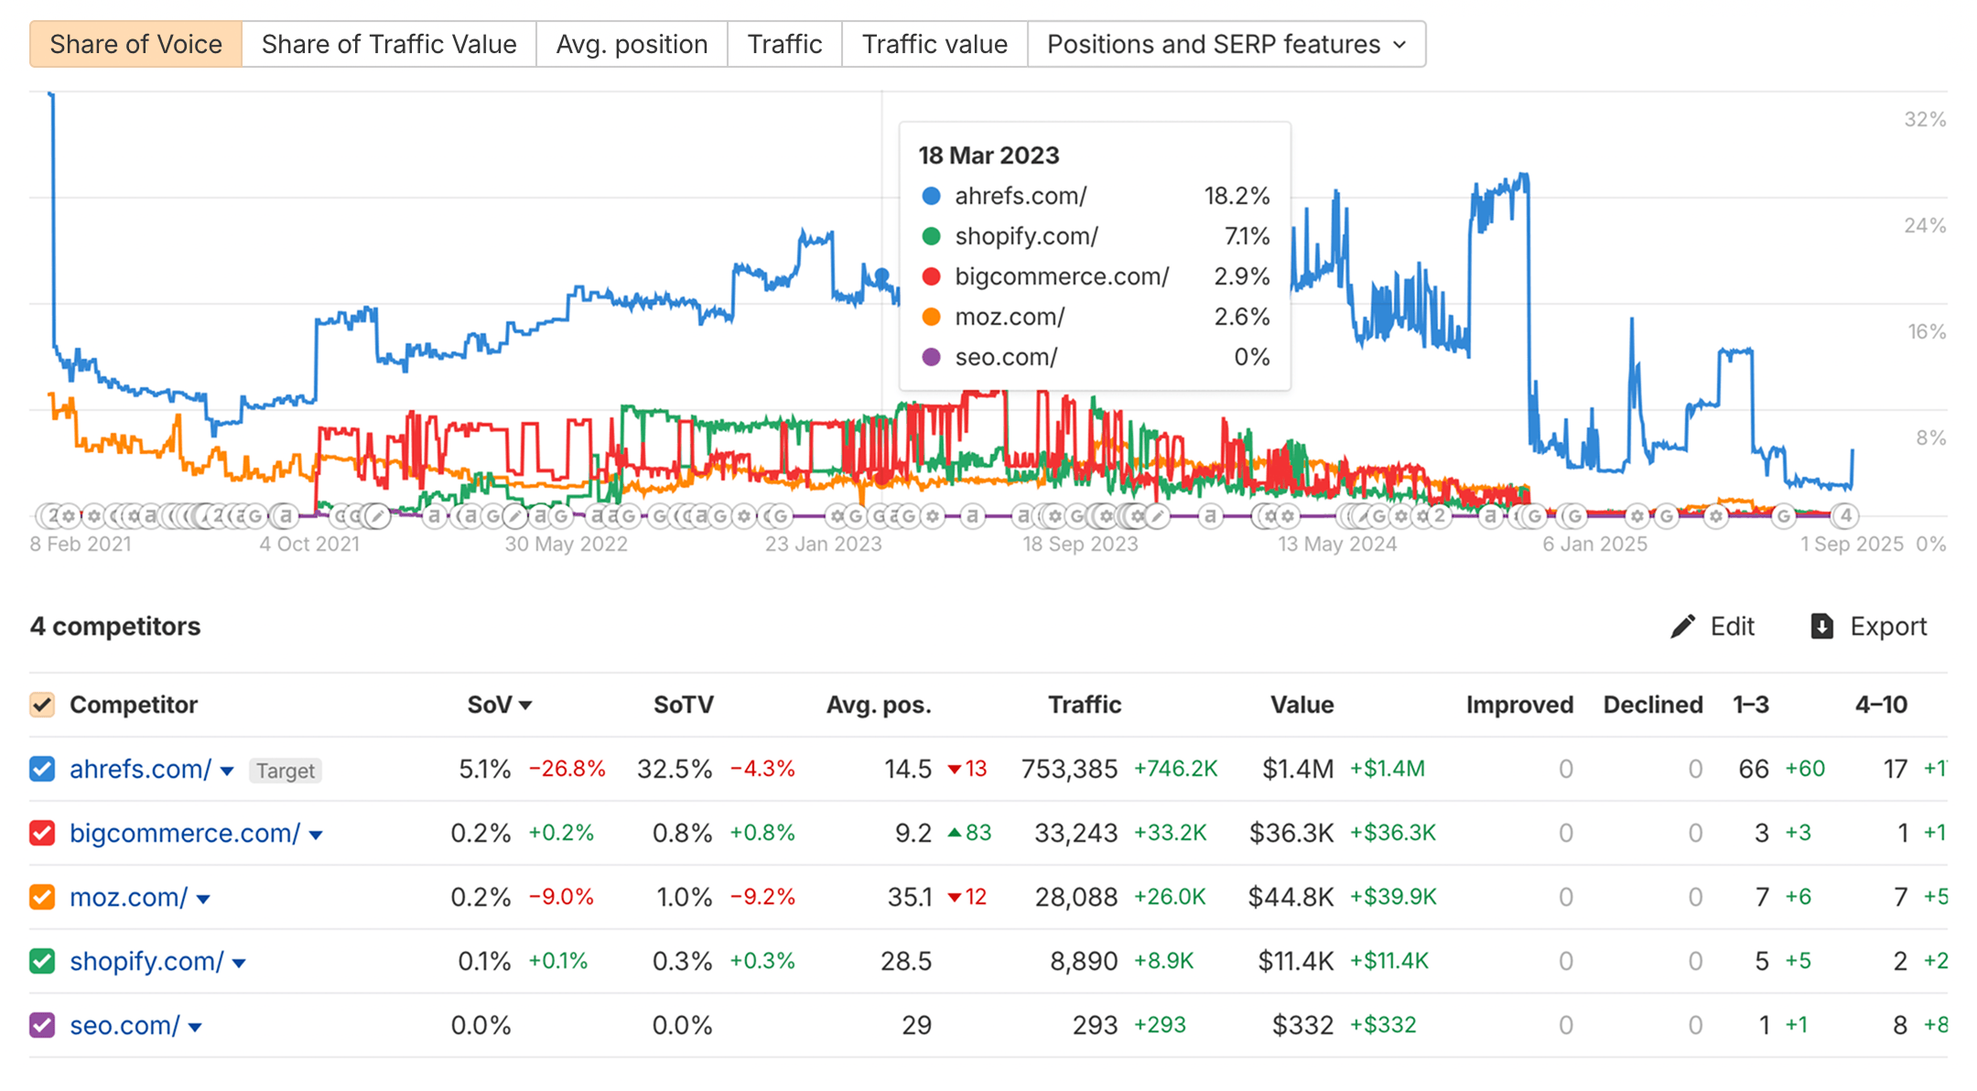Click the SoV column sort arrow

(525, 706)
